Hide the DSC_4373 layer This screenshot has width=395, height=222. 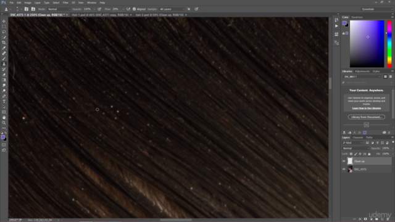point(344,169)
